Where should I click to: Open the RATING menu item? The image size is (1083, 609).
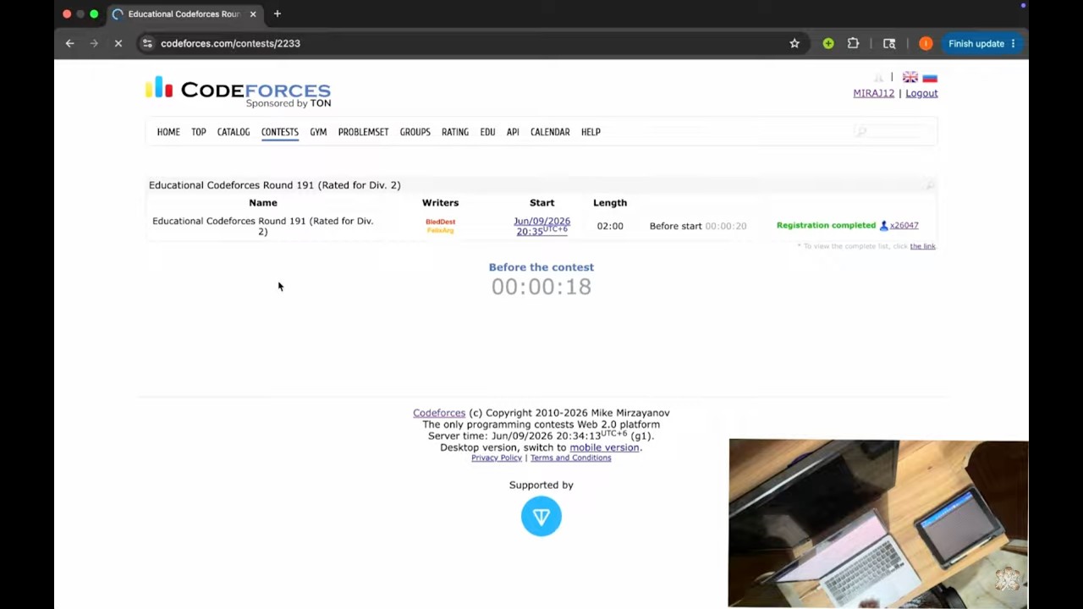455,132
